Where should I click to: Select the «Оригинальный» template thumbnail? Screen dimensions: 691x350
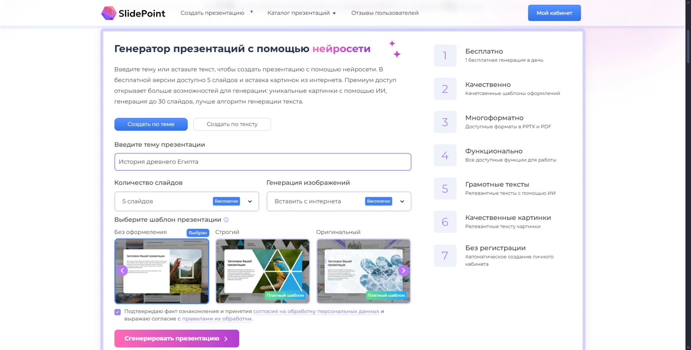pyautogui.click(x=363, y=270)
